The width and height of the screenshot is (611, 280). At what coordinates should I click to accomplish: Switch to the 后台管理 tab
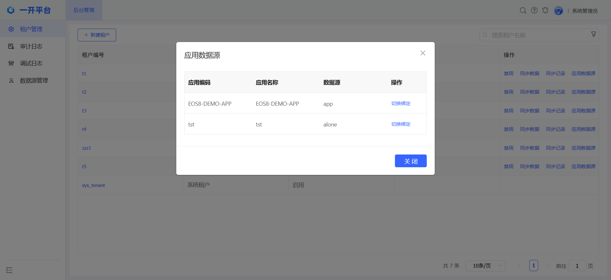[84, 10]
